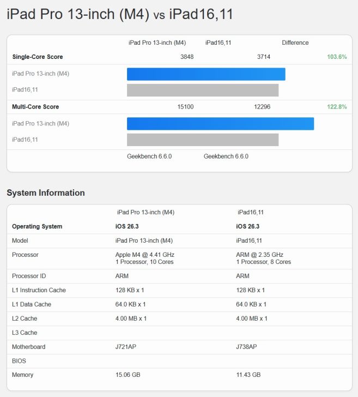Click the 122.8% difference value
Image resolution: width=358 pixels, height=397 pixels.
pos(337,106)
